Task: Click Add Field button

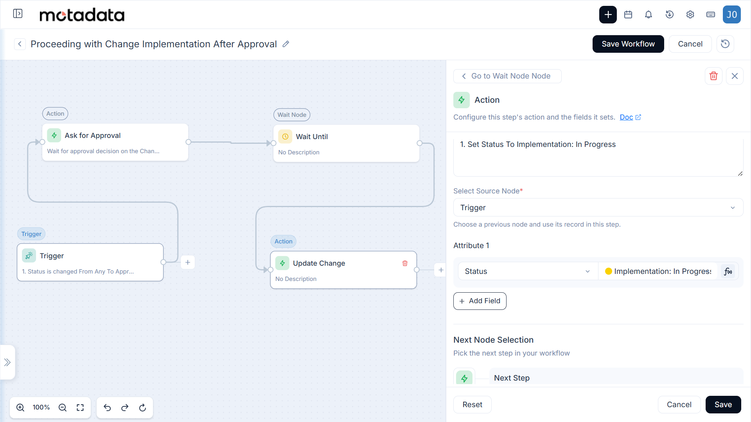Action: point(480,301)
